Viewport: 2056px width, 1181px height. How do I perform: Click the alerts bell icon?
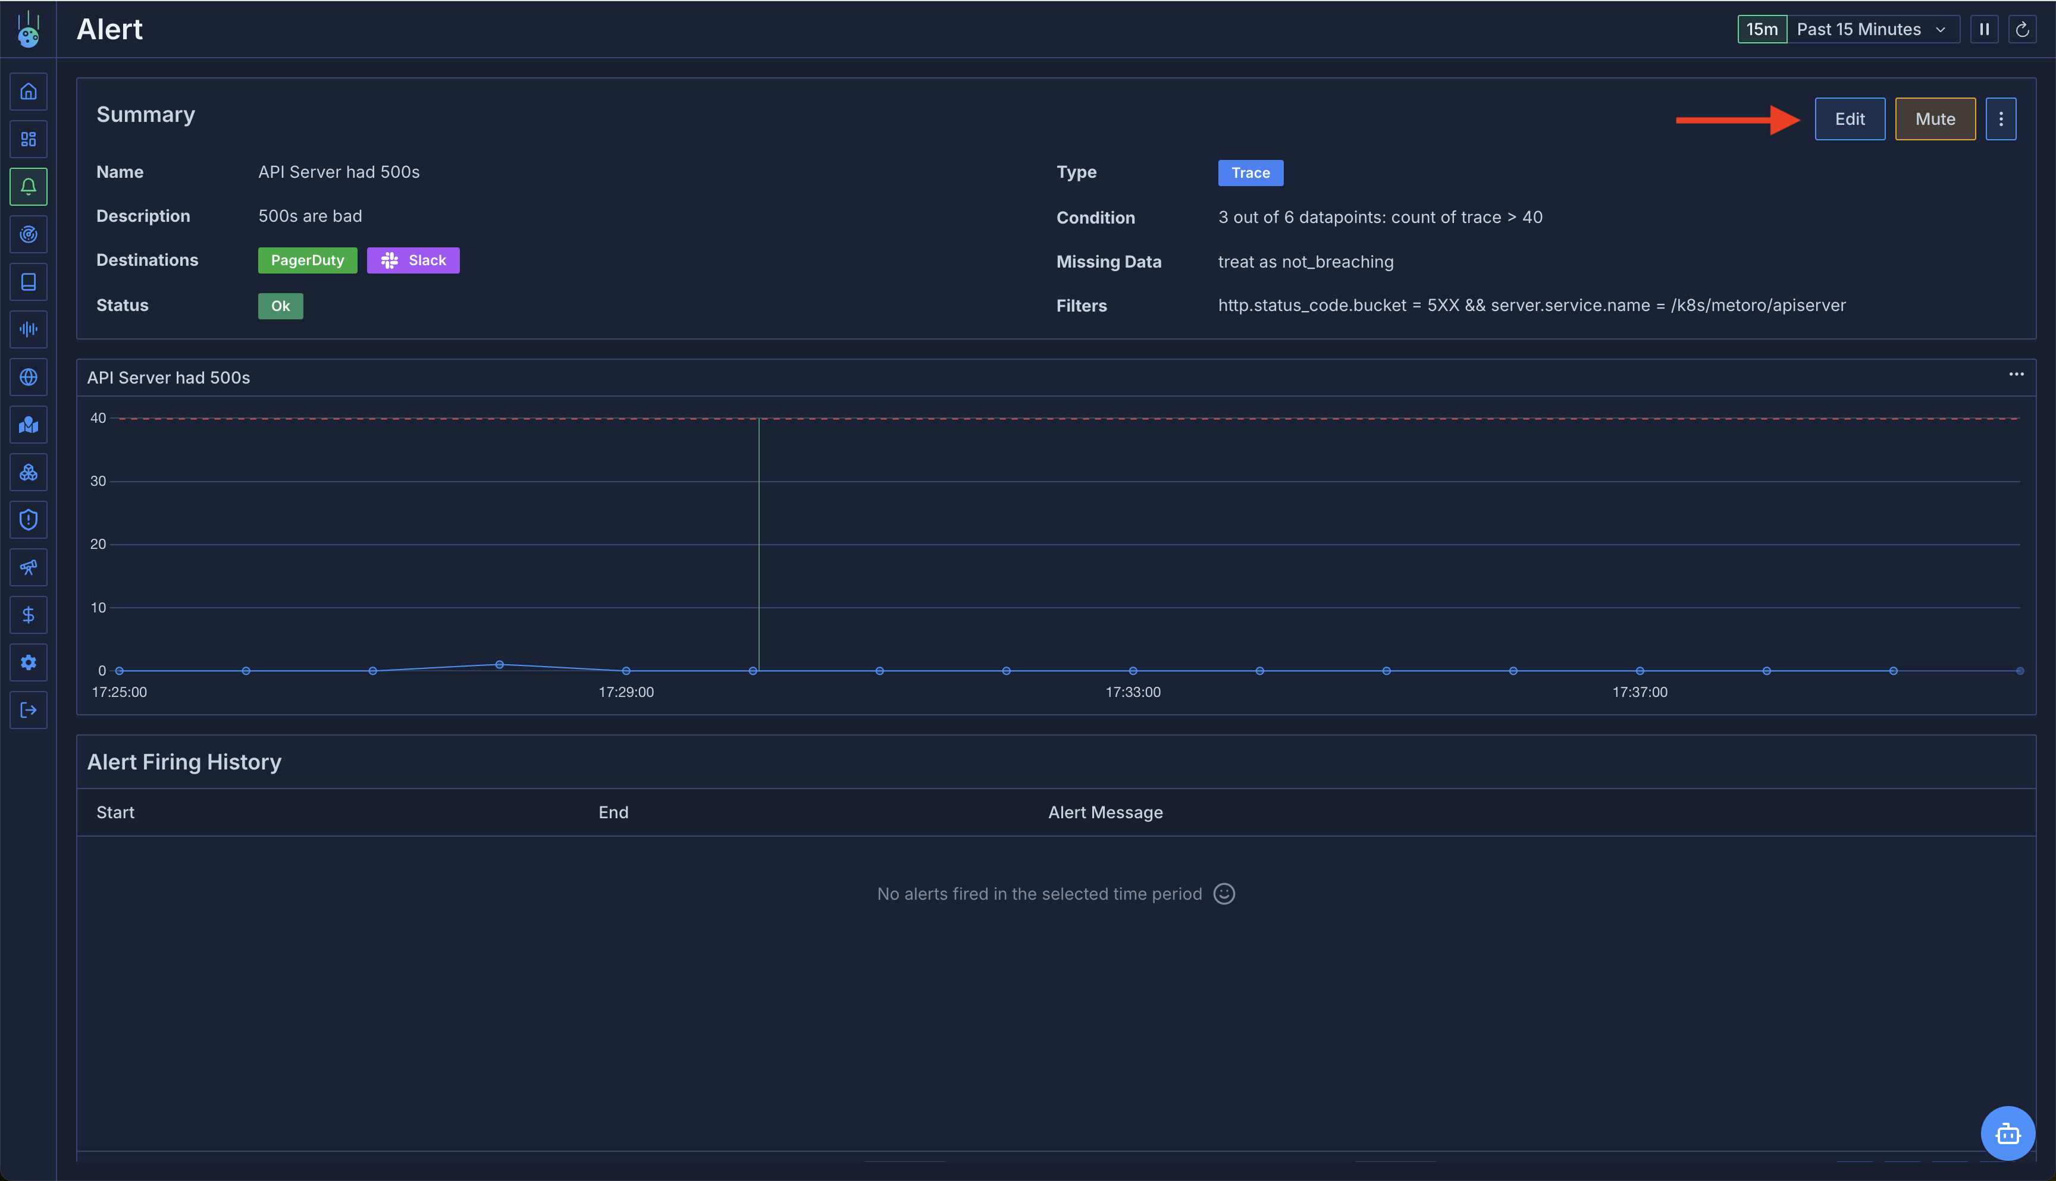click(x=29, y=187)
